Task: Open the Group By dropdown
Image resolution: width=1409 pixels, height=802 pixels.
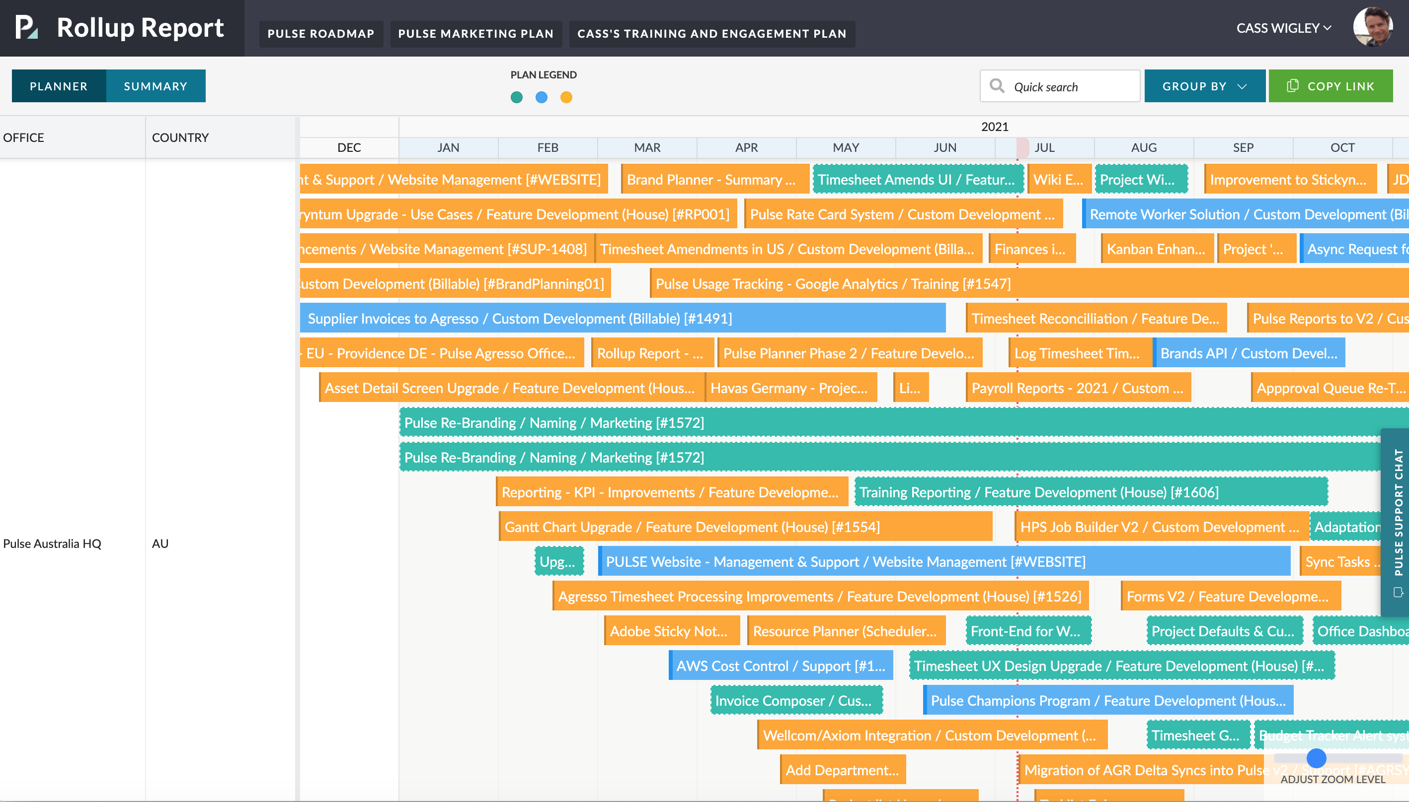Action: (x=1204, y=86)
